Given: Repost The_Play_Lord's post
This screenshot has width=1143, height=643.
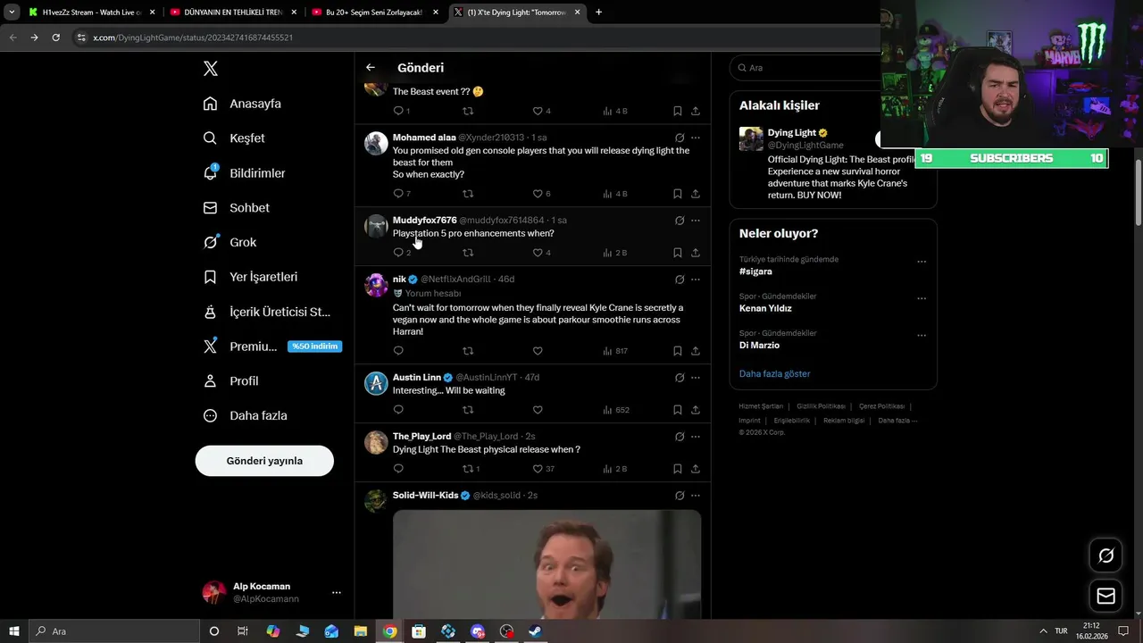Looking at the screenshot, I should (468, 469).
